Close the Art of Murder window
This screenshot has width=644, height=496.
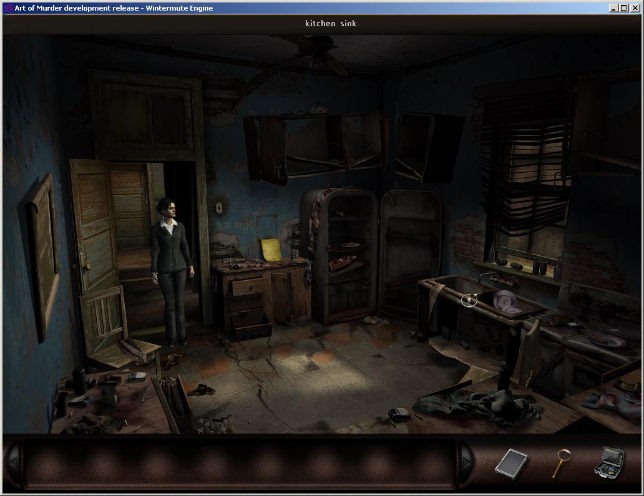(x=635, y=8)
